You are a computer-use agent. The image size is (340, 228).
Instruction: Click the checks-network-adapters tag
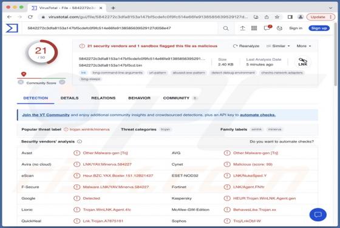[282, 73]
